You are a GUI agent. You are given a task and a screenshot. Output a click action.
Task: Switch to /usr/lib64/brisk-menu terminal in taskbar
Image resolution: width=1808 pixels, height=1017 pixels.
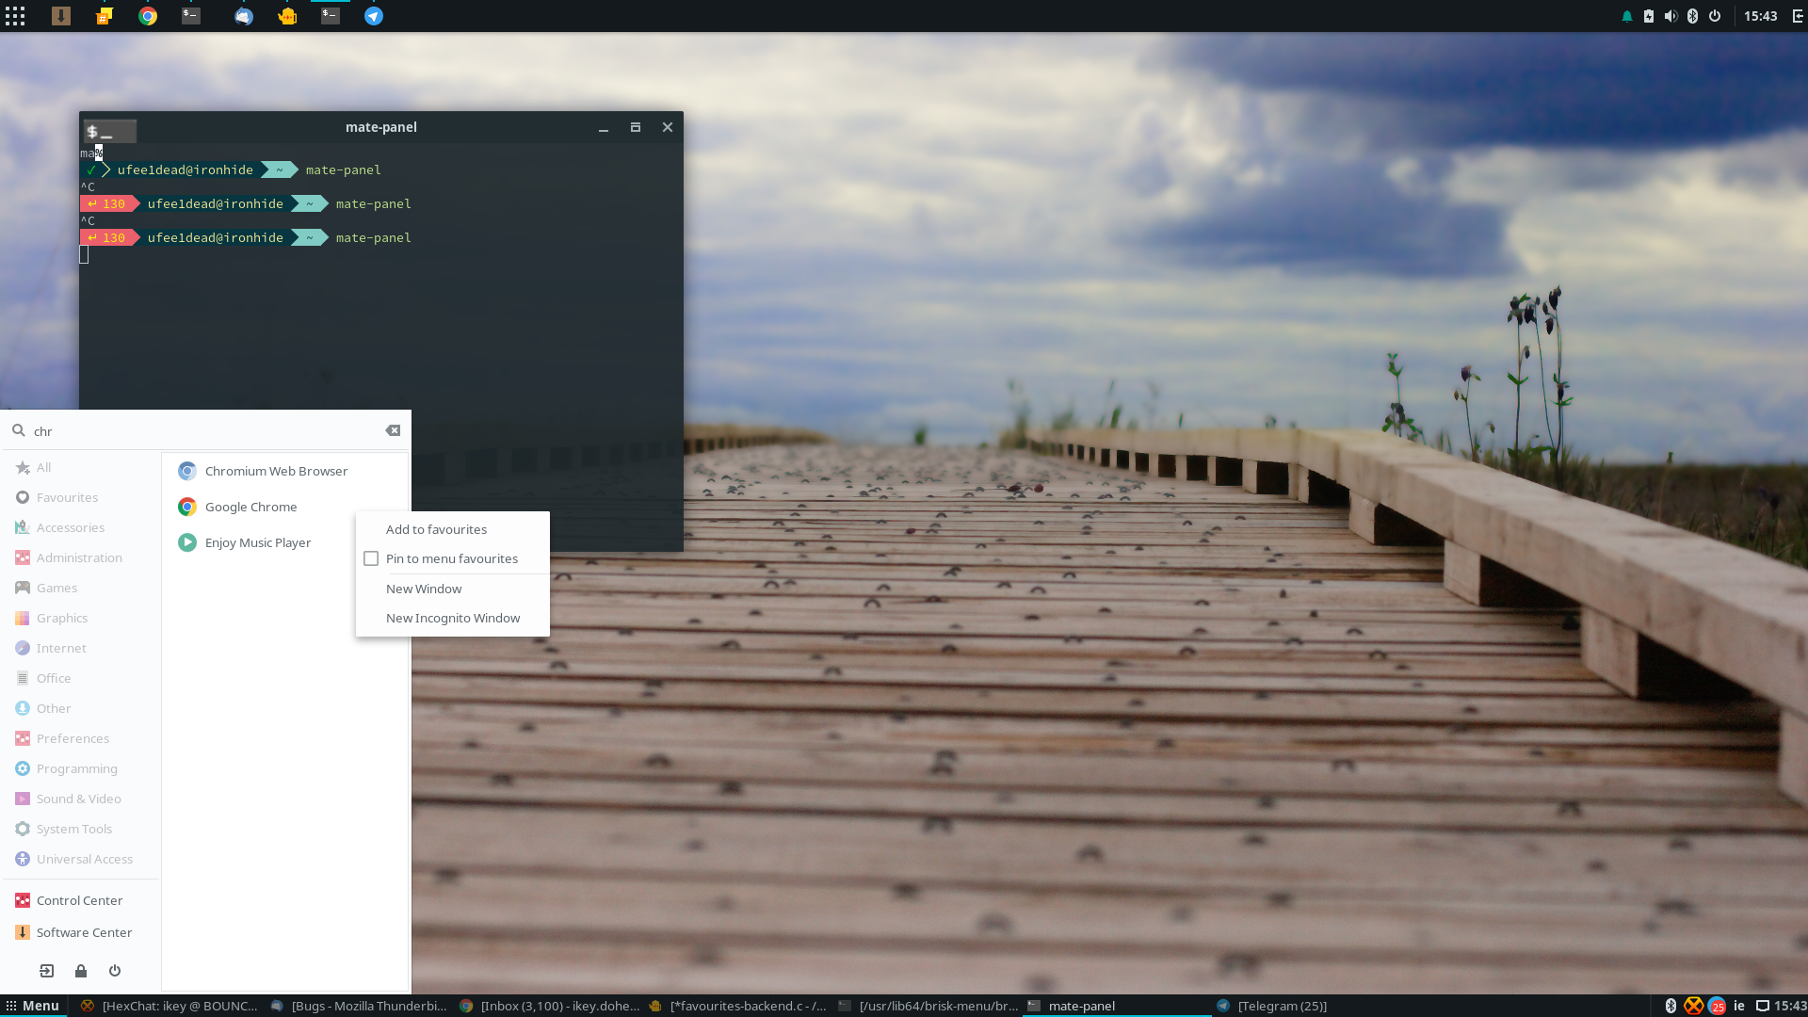(x=928, y=1006)
